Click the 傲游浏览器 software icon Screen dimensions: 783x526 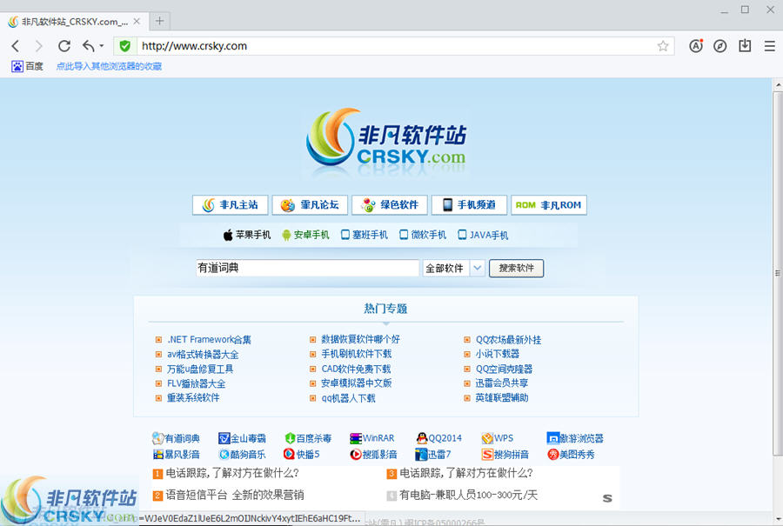pyautogui.click(x=552, y=438)
